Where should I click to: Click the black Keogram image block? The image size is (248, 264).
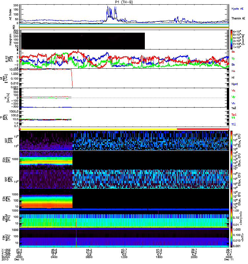(x=83, y=41)
